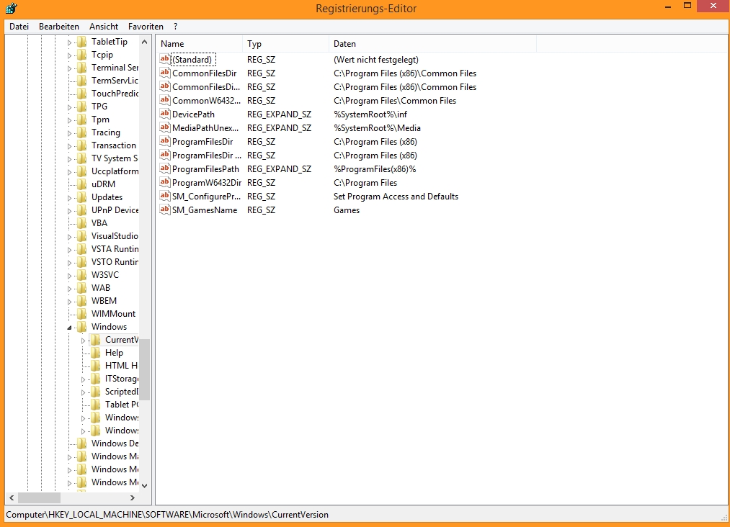Open the Favoriten menu
The height and width of the screenshot is (527, 730).
tap(146, 27)
